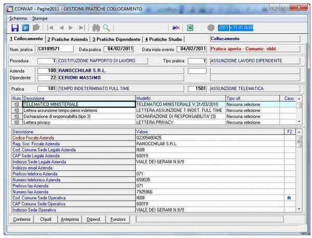Go to the previous record
The height and width of the screenshot is (238, 312).
click(61, 28)
